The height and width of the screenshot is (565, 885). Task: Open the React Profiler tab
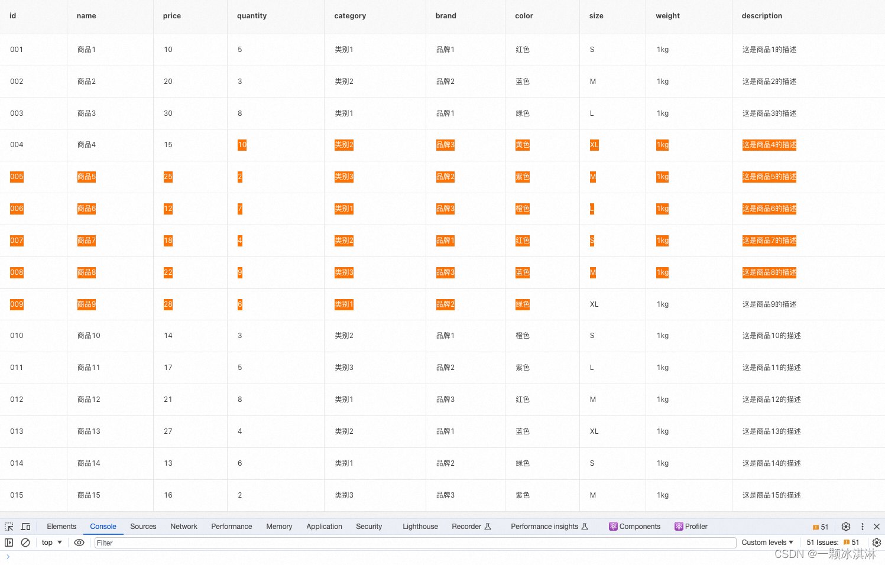click(x=691, y=527)
